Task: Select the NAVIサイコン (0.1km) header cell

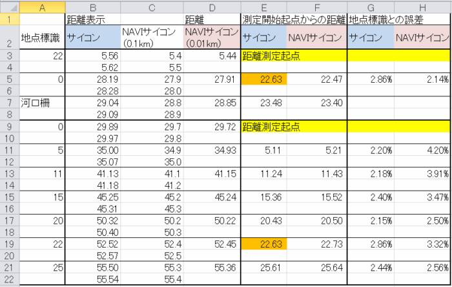Action: click(x=151, y=38)
